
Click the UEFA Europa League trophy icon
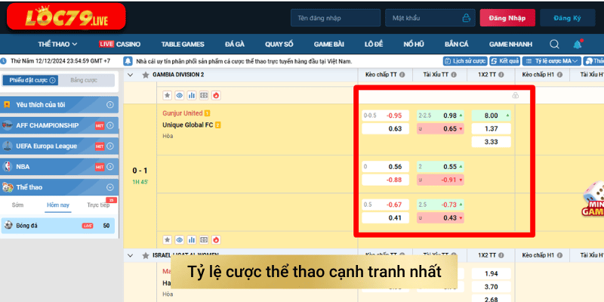(x=8, y=146)
